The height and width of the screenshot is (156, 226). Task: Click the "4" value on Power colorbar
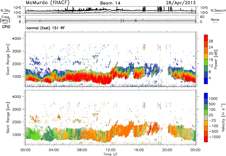(x=210, y=78)
